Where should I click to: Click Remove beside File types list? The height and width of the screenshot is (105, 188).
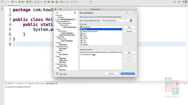[x=130, y=32]
